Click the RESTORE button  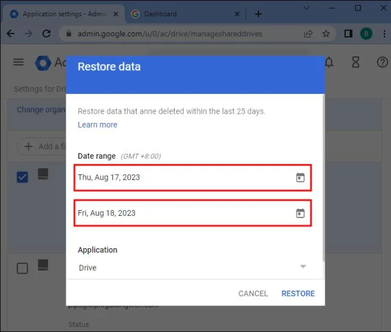pyautogui.click(x=298, y=293)
